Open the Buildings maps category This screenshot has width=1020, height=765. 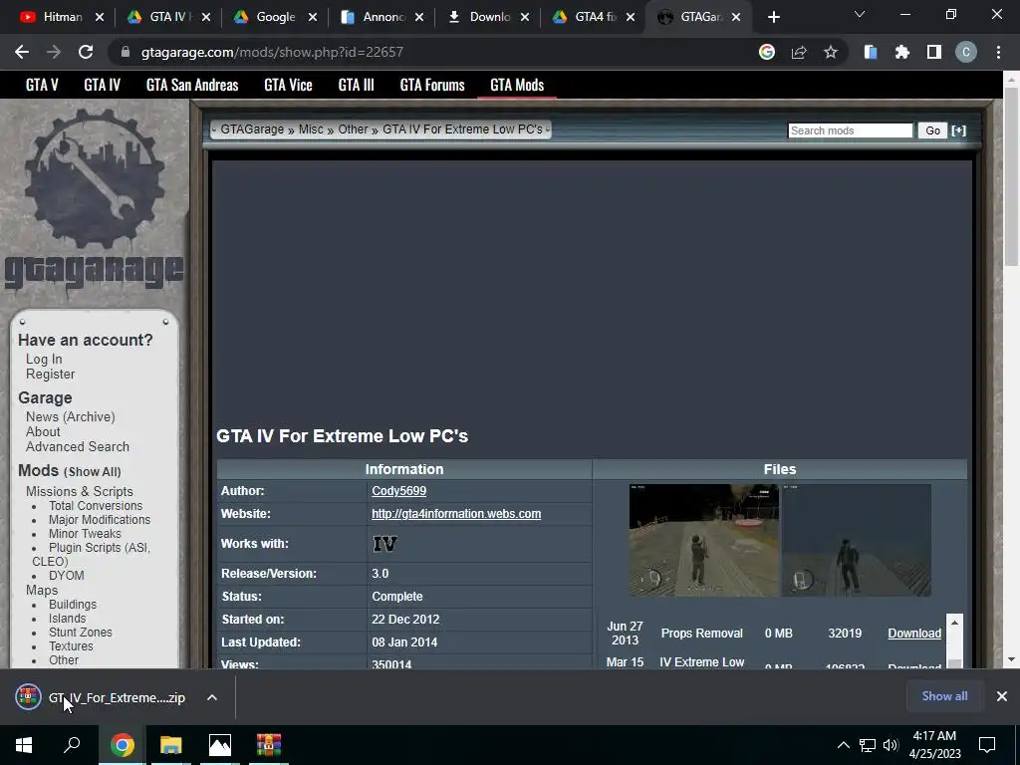coord(72,605)
